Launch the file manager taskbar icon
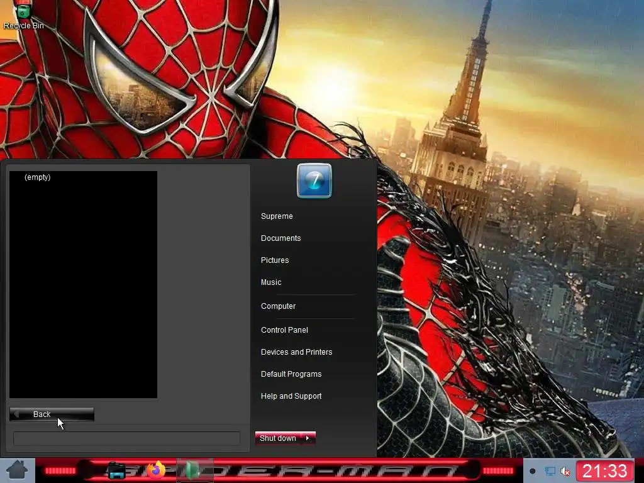Screen dimensions: 644x483 (x=116, y=470)
